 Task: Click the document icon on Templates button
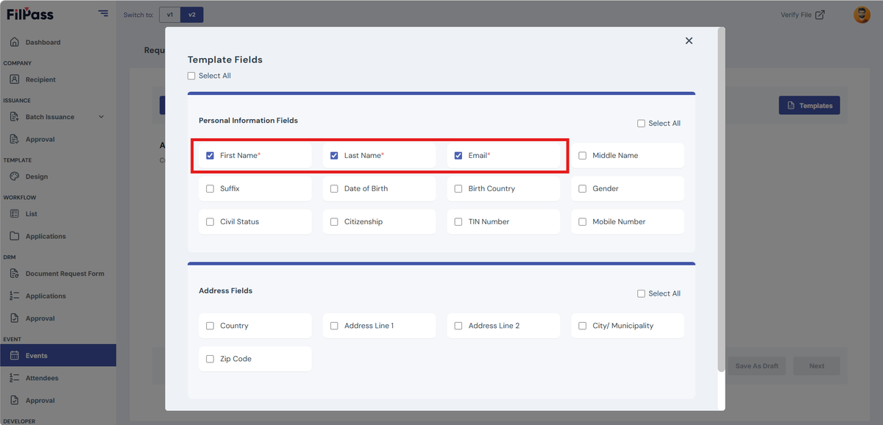pos(791,106)
